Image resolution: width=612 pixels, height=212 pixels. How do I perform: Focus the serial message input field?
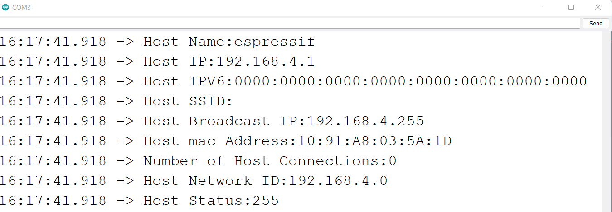[290, 23]
